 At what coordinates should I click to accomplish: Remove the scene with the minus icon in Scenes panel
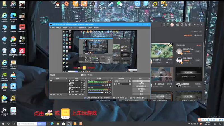tap(54, 95)
